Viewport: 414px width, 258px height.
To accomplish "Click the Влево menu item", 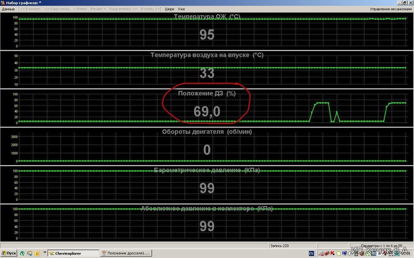I will coord(80,9).
